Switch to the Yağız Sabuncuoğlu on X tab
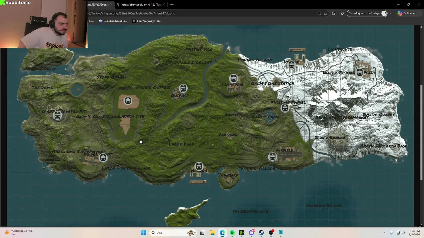424x238 pixels. coord(140,5)
